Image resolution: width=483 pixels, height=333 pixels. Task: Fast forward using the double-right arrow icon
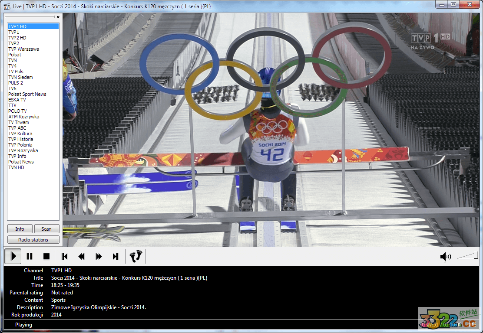coord(99,256)
